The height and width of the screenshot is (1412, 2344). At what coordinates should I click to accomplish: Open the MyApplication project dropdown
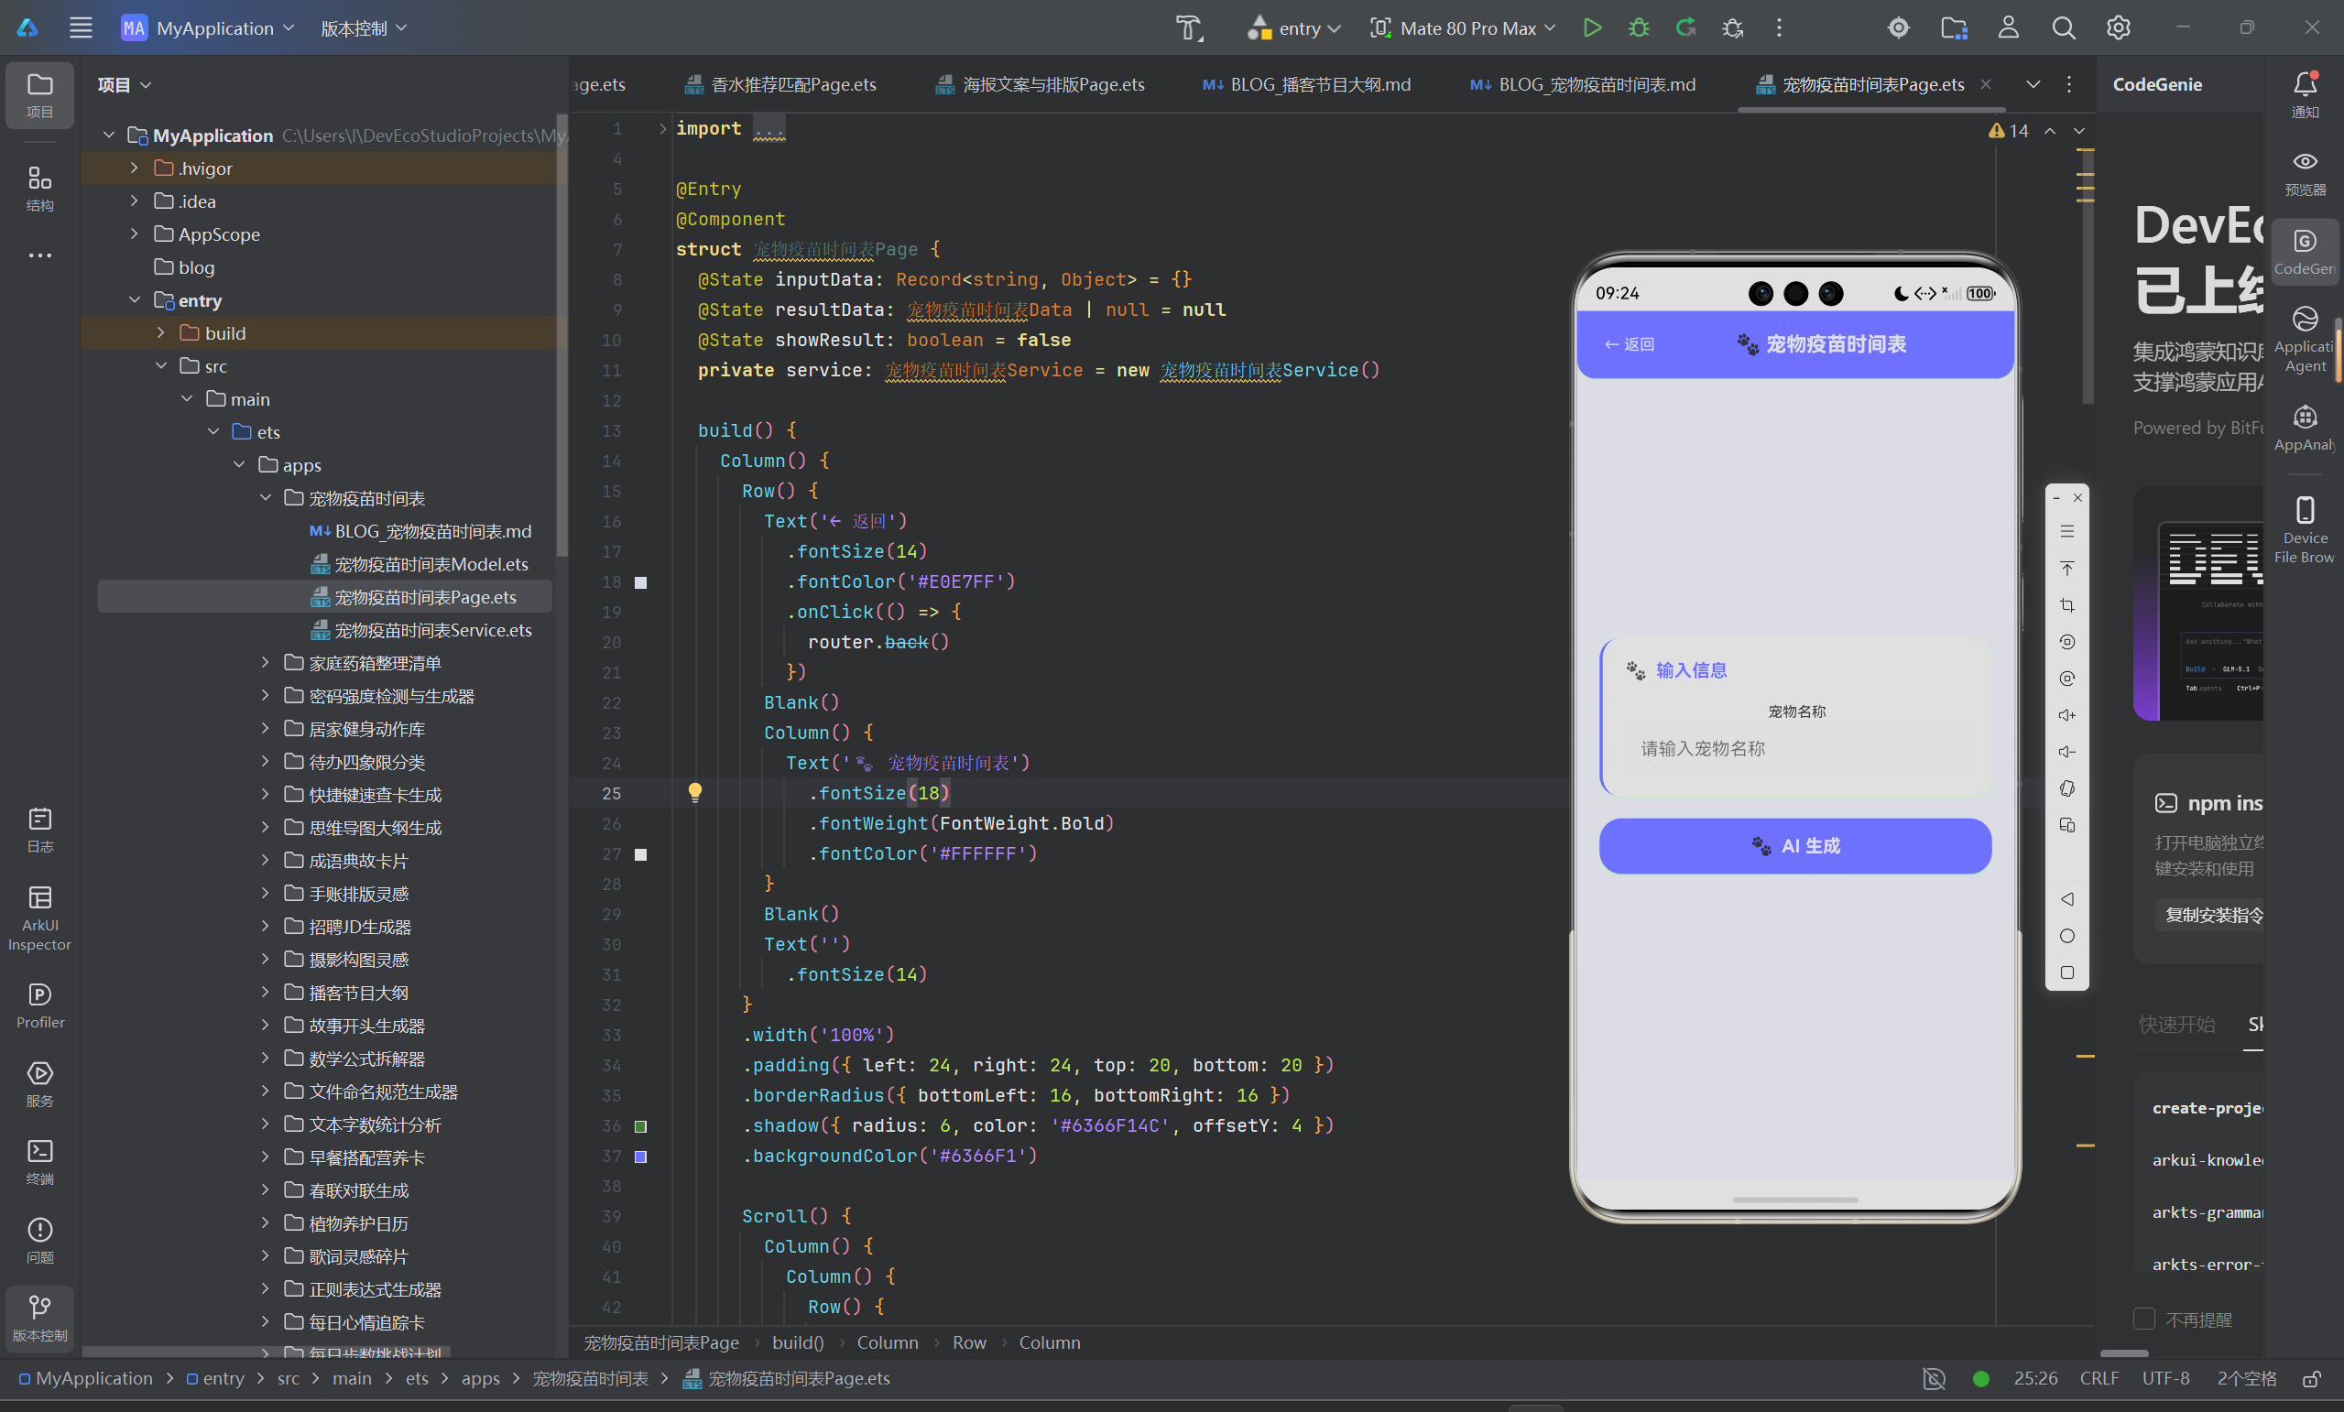pyautogui.click(x=209, y=27)
